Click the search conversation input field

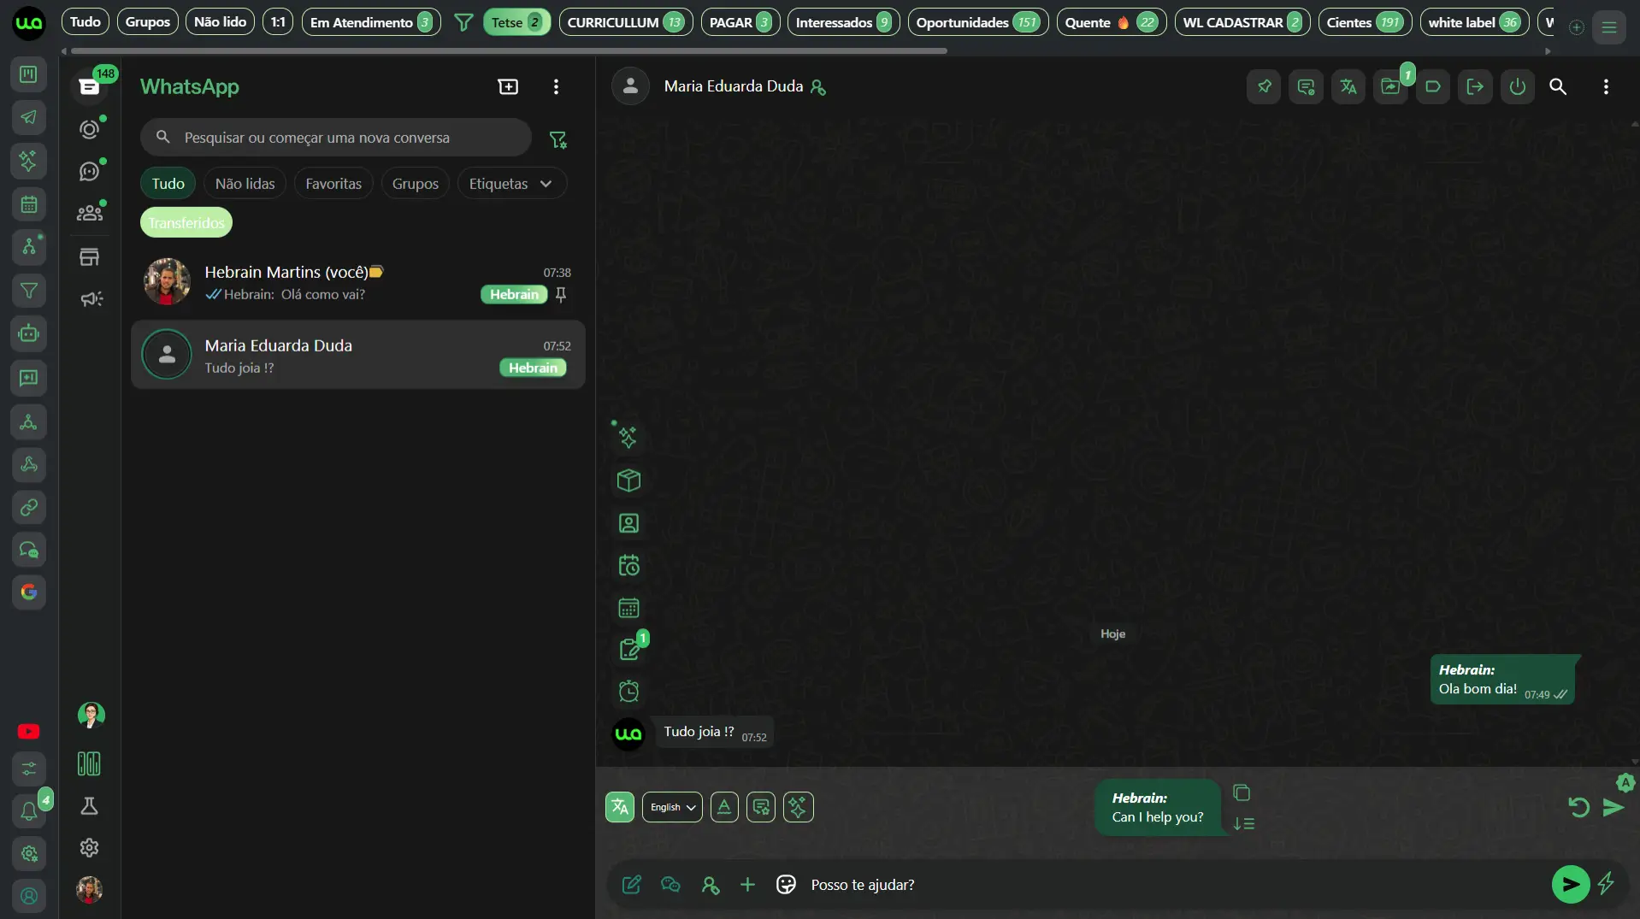(335, 138)
